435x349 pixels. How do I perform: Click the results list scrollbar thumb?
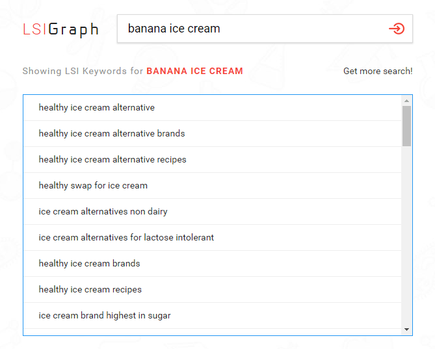(x=407, y=125)
